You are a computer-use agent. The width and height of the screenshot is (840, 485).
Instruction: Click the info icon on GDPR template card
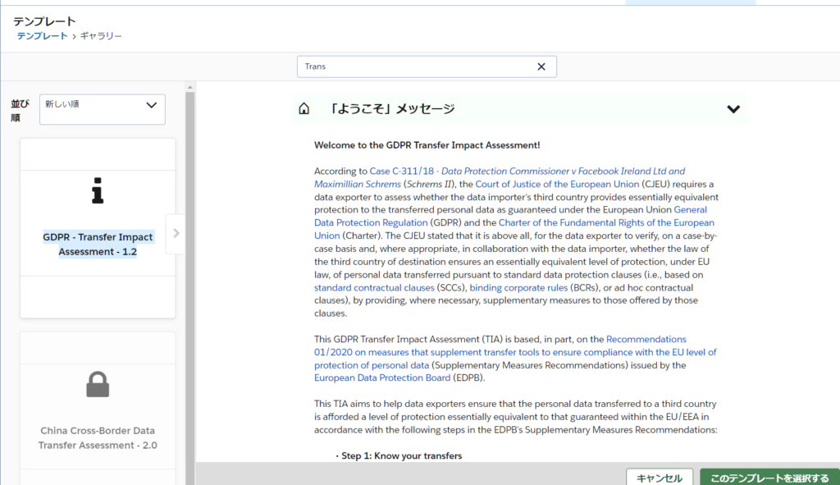pos(98,191)
